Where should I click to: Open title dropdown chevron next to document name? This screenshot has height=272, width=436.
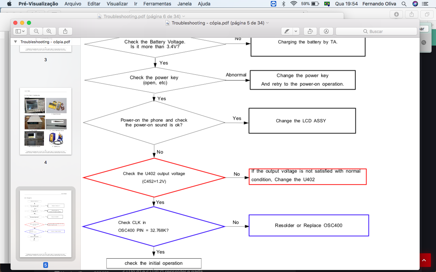[x=267, y=23]
